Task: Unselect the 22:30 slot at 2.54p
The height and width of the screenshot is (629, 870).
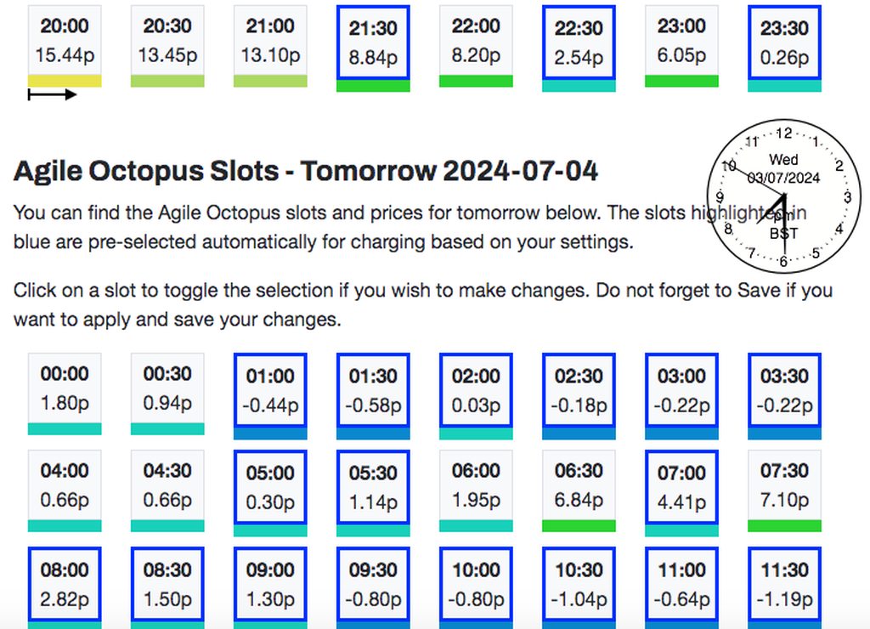Action: click(x=579, y=42)
